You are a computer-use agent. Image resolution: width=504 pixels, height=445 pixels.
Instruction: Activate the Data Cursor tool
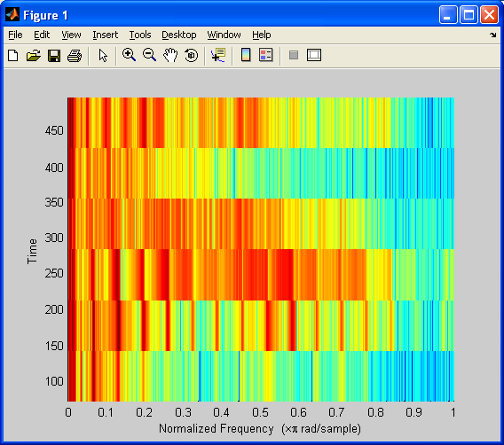(218, 55)
